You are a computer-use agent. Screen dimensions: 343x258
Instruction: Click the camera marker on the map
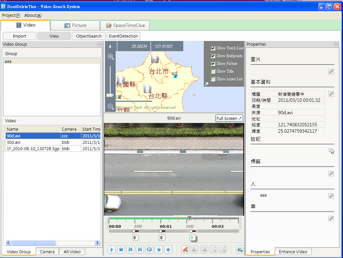pyautogui.click(x=175, y=74)
